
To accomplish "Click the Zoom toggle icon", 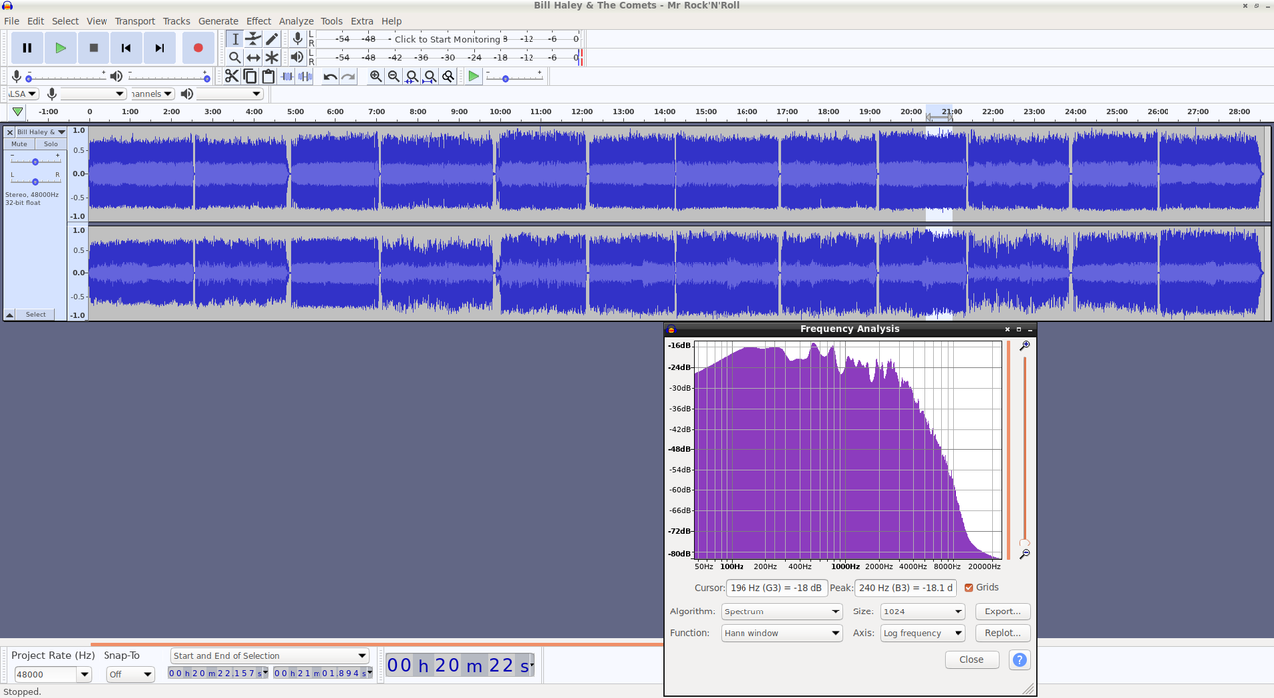I will (x=448, y=76).
